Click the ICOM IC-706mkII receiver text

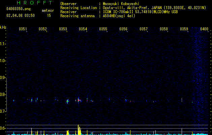coord(140,12)
